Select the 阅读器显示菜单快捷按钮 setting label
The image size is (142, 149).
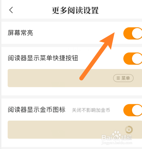click(43, 58)
